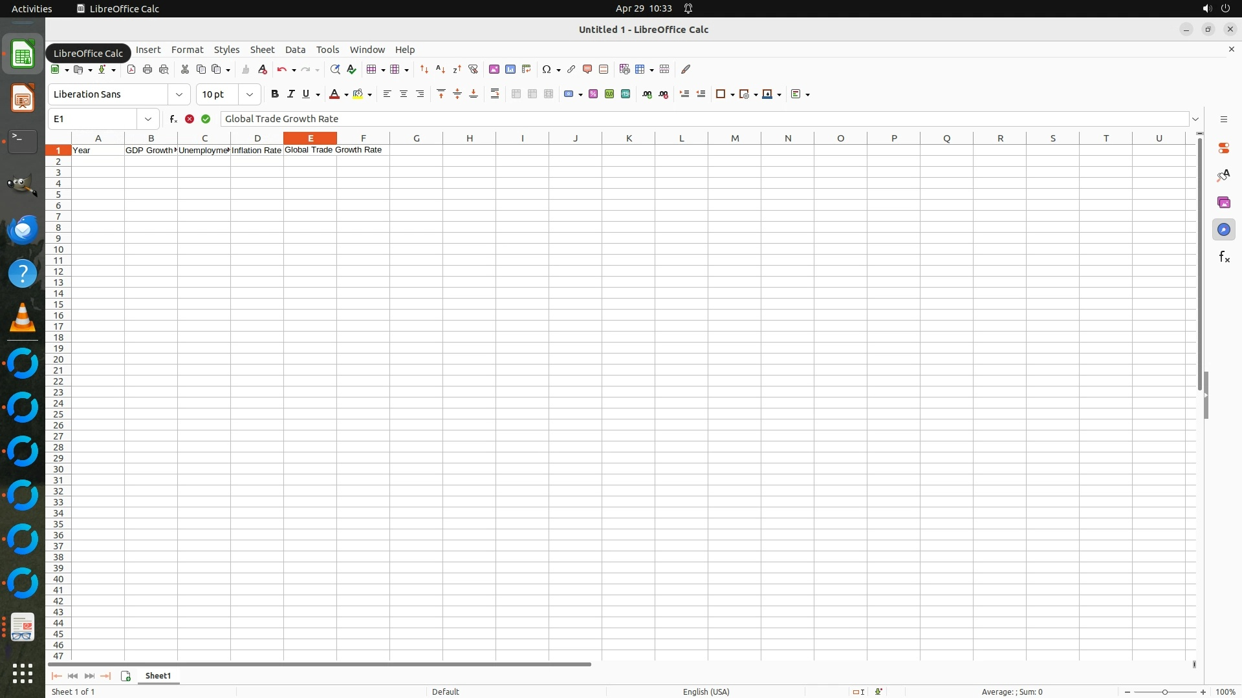Click the Print icon in toolbar
1242x698 pixels.
[x=147, y=70]
